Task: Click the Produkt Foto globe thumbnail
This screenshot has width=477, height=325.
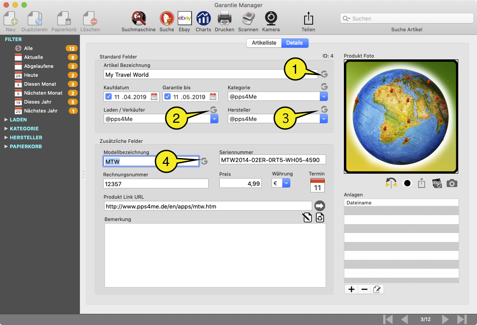Action: point(401,117)
